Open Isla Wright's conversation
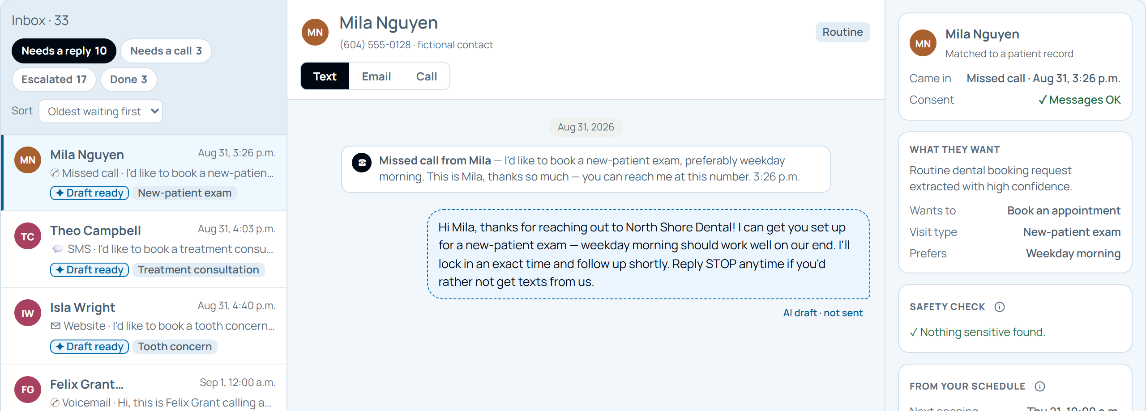The width and height of the screenshot is (1146, 411). [x=144, y=326]
